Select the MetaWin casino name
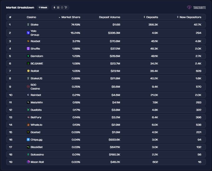 pyautogui.click(x=37, y=102)
